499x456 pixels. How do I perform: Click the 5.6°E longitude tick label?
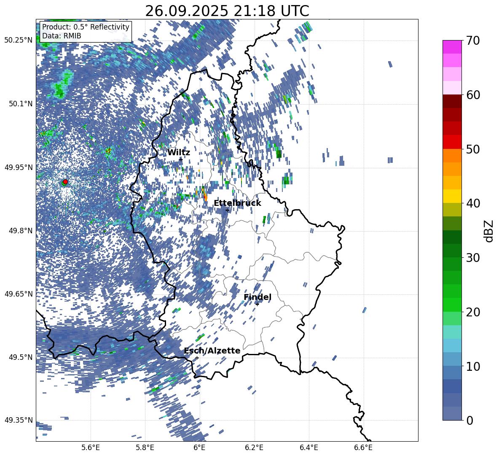91,448
